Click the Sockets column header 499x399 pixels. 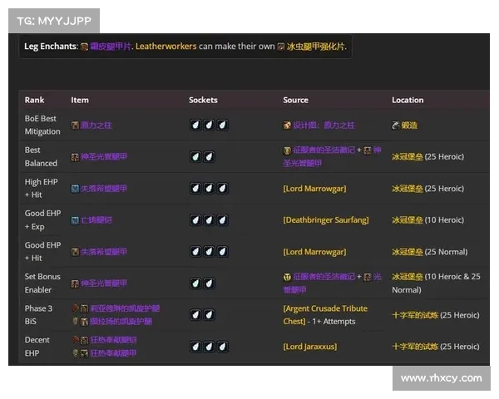tap(203, 100)
